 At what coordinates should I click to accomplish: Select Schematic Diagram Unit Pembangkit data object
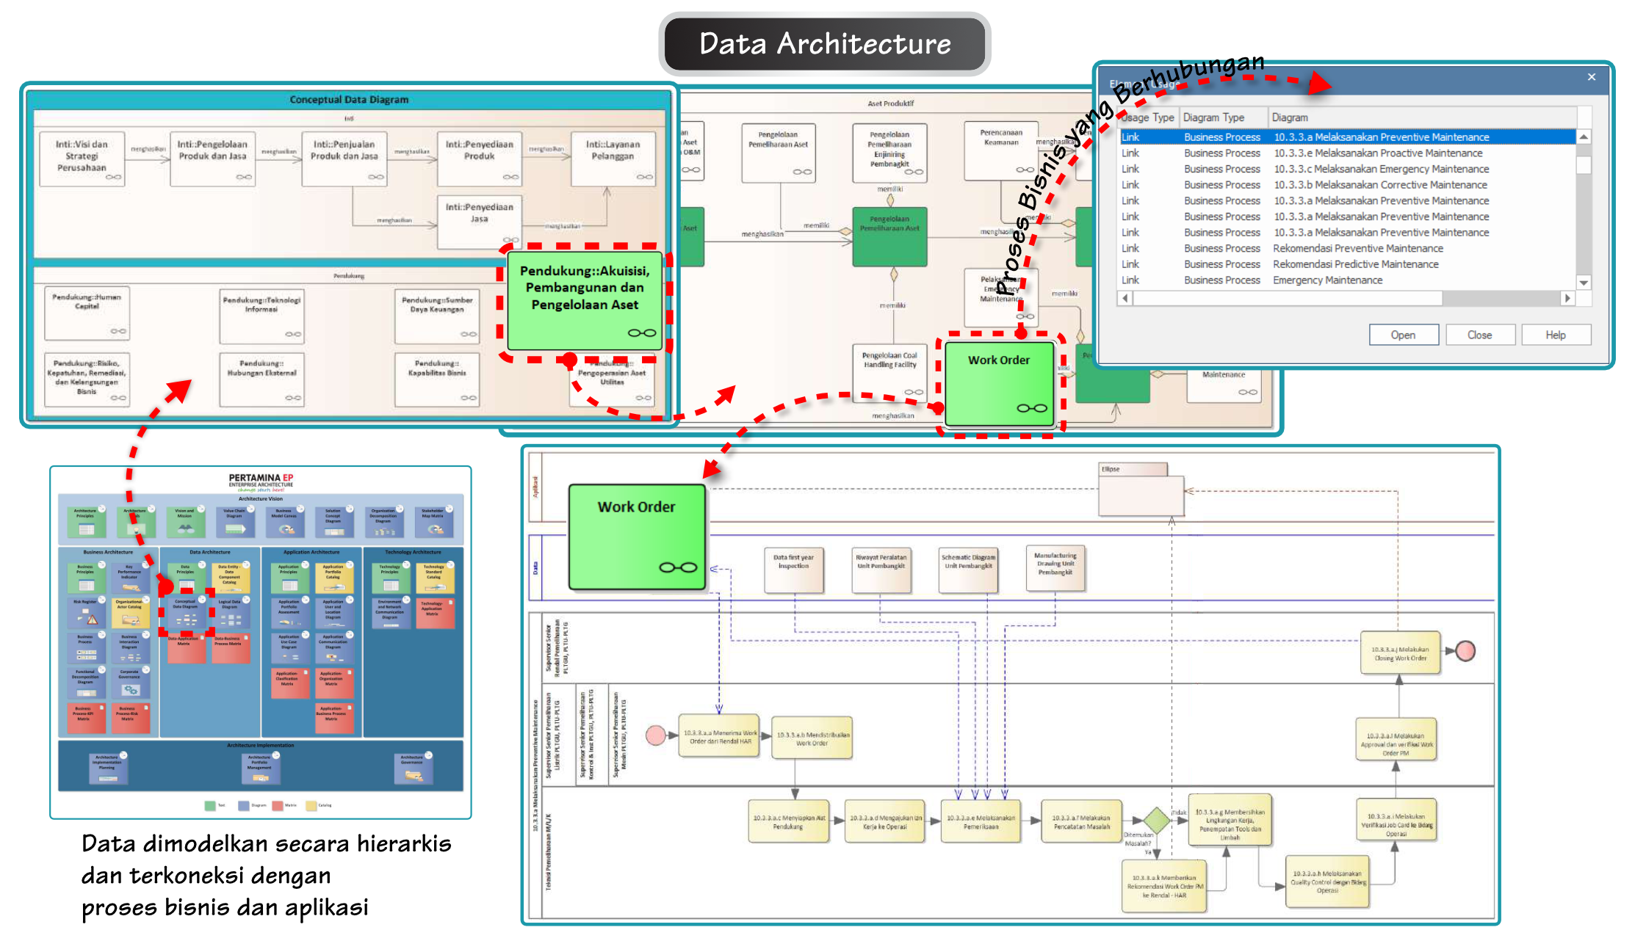click(x=969, y=569)
